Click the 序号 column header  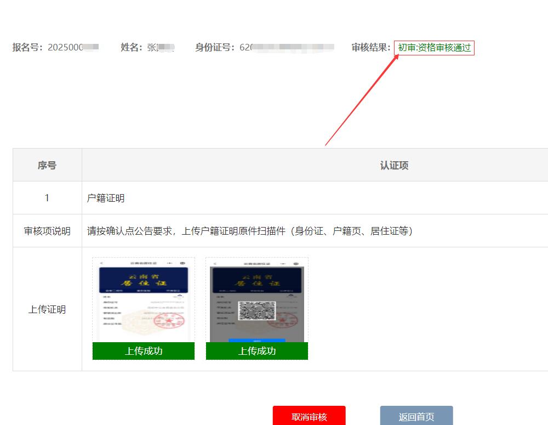47,165
